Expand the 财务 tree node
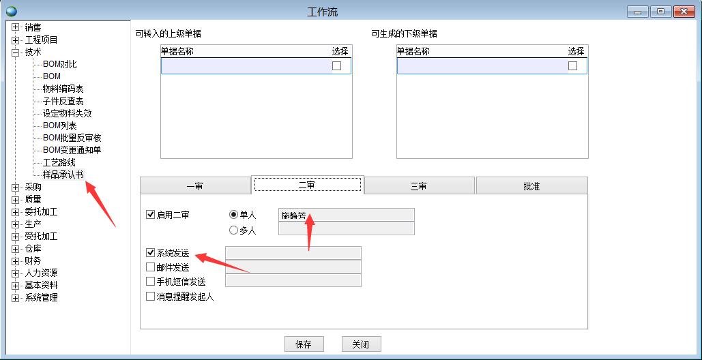Screen dimensions: 702x360 (x=16, y=260)
